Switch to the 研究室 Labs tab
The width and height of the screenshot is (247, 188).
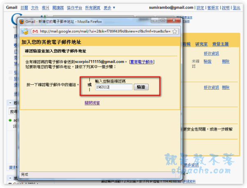pos(201,44)
